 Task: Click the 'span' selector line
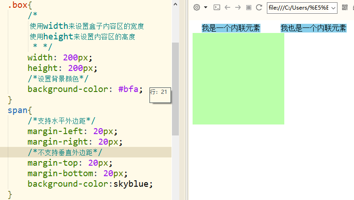[x=20, y=110]
